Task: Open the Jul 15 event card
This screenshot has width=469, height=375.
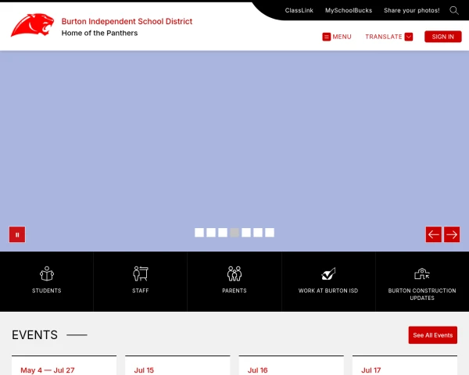Action: pyautogui.click(x=177, y=366)
